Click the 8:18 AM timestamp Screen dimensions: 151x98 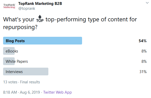pyautogui.click(x=10, y=92)
